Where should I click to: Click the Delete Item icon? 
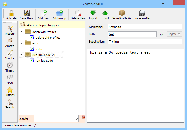(x=78, y=13)
